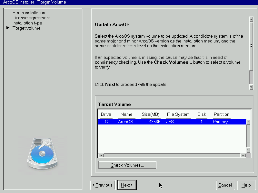
Task: Click the description text vertical scrollbar thumb
Action: 251,46
